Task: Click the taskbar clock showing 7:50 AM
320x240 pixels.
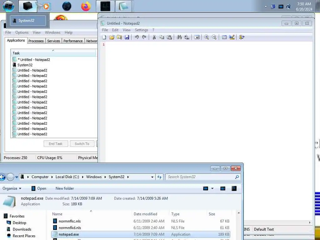Action: (304, 7)
